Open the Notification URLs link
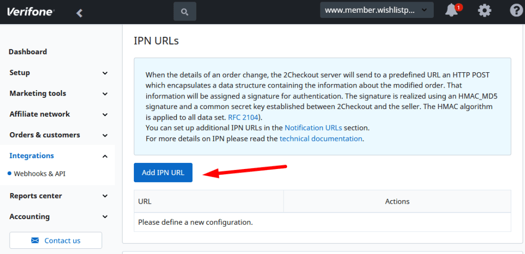Image resolution: width=525 pixels, height=254 pixels. (x=313, y=128)
